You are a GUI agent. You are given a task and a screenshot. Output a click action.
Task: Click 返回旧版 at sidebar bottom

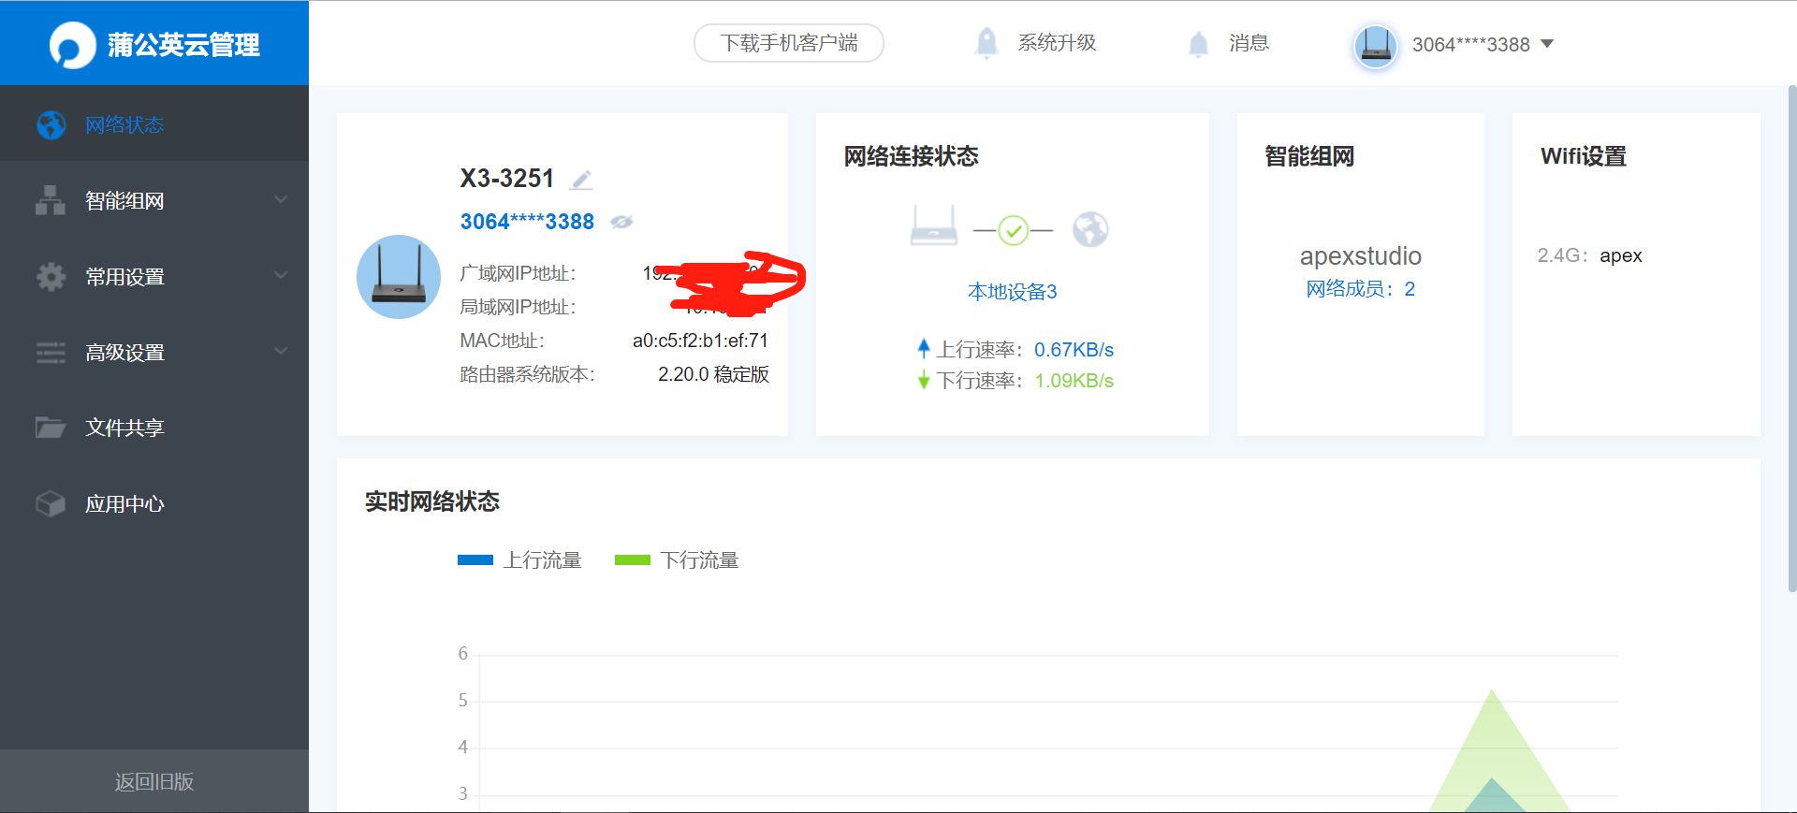[154, 781]
